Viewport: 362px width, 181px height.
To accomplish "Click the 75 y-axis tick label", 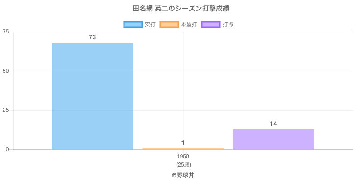I will point(5,32).
